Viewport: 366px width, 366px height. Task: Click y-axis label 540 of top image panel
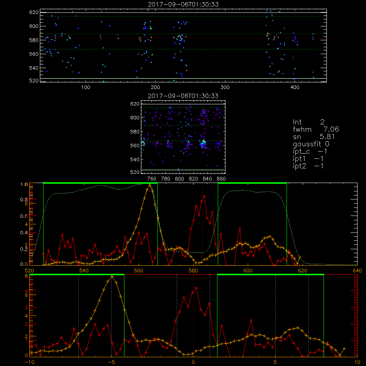tap(34, 68)
